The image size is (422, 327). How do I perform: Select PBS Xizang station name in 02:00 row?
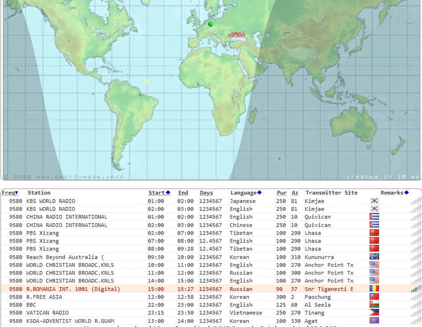(x=42, y=233)
